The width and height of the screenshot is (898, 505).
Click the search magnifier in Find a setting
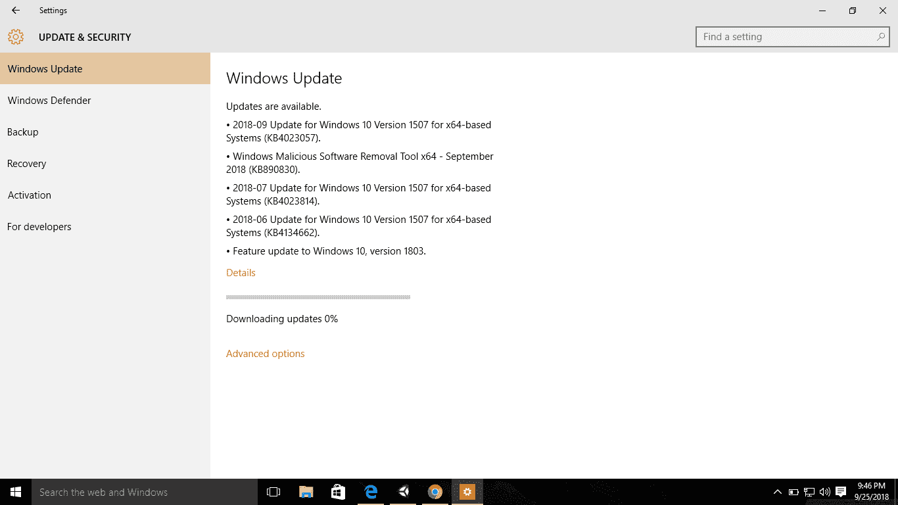coord(881,37)
